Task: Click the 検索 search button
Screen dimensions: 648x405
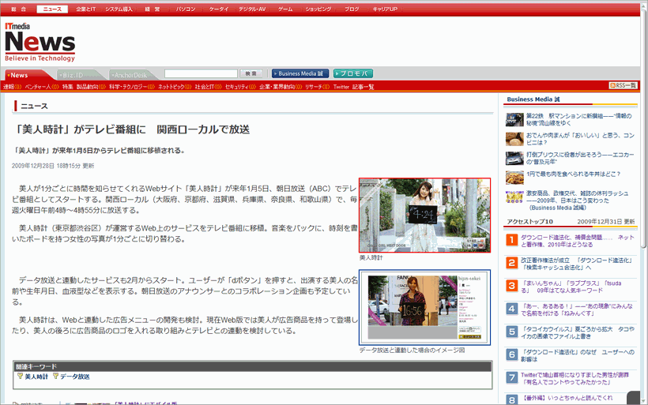Action: (x=251, y=73)
